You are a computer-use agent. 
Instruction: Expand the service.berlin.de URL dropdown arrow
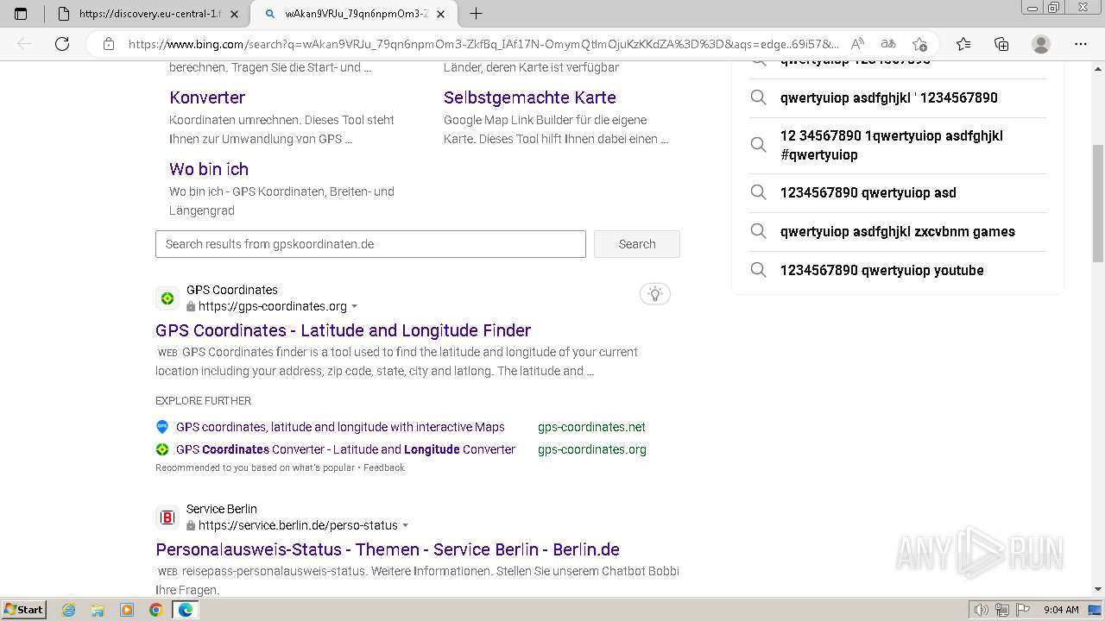pos(405,526)
